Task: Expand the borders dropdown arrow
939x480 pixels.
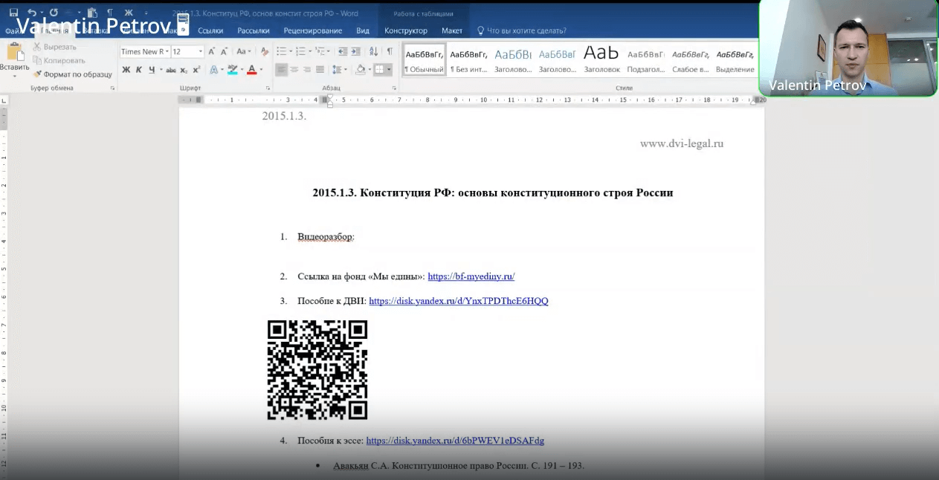Action: (x=388, y=70)
